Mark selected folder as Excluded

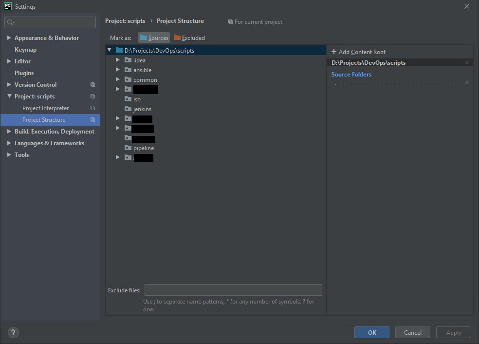pos(189,38)
